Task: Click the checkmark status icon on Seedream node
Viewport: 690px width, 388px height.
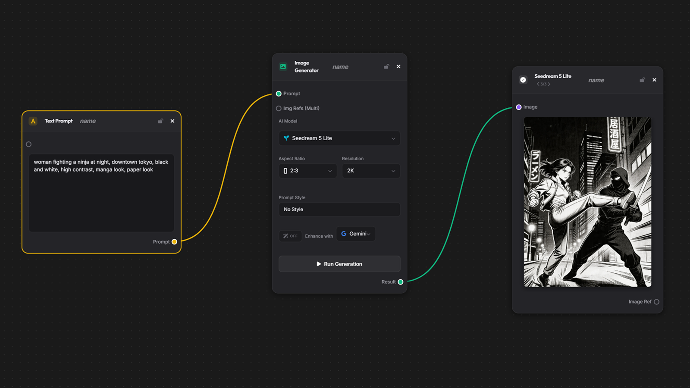Action: click(523, 80)
